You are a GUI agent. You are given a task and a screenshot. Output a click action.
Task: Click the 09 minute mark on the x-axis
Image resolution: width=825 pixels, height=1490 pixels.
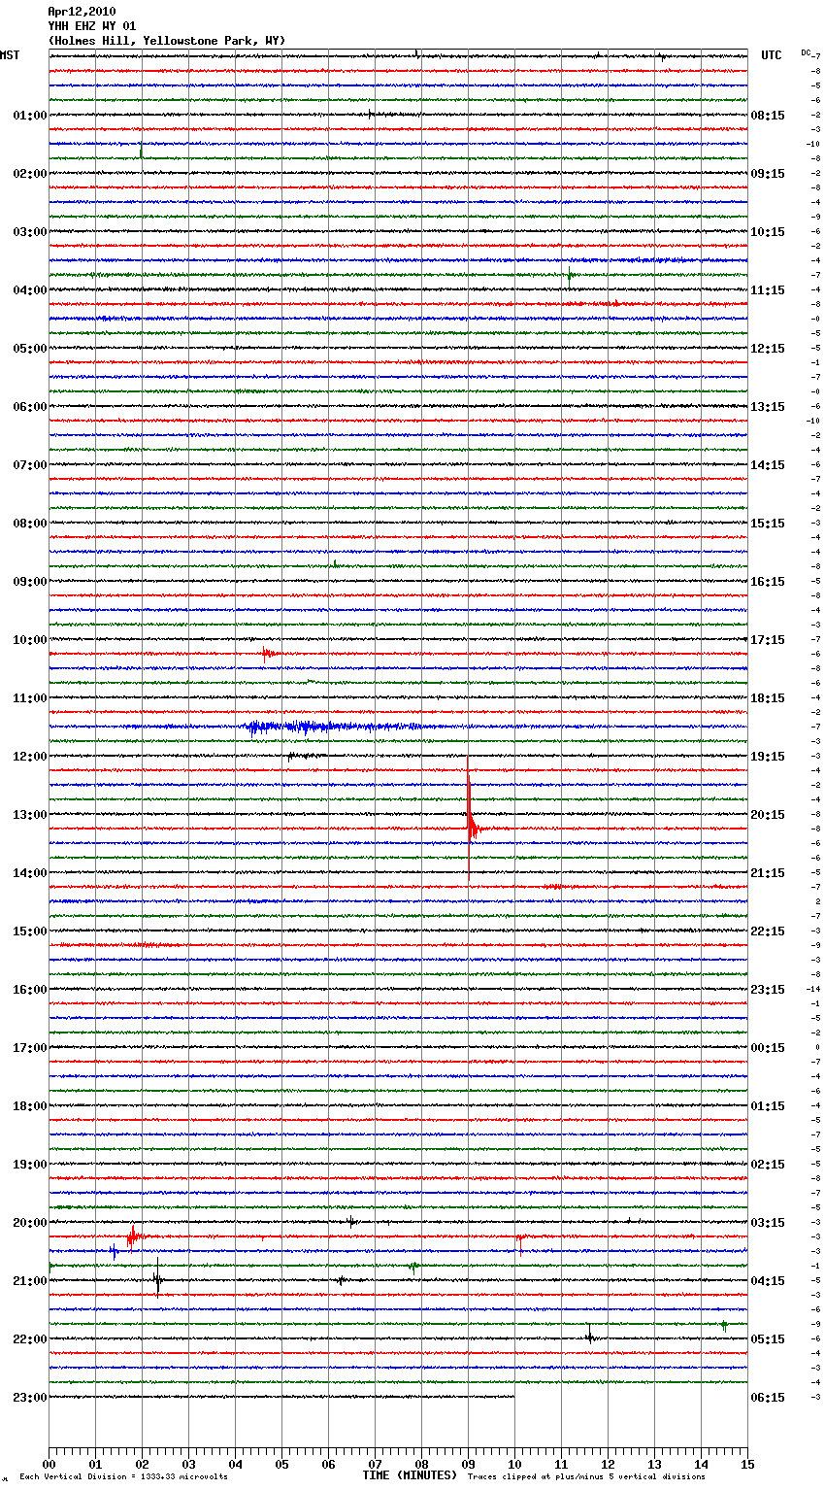pos(468,1464)
